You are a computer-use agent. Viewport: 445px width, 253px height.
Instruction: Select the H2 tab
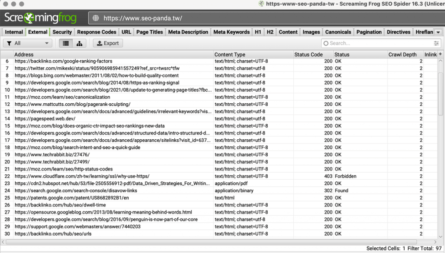click(x=270, y=32)
